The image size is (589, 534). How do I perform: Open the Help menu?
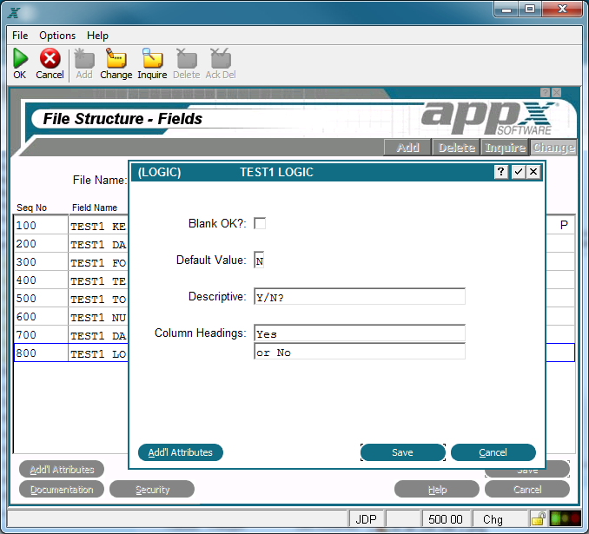click(97, 36)
